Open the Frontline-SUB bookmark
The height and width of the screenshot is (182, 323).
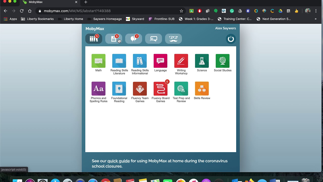(161, 19)
